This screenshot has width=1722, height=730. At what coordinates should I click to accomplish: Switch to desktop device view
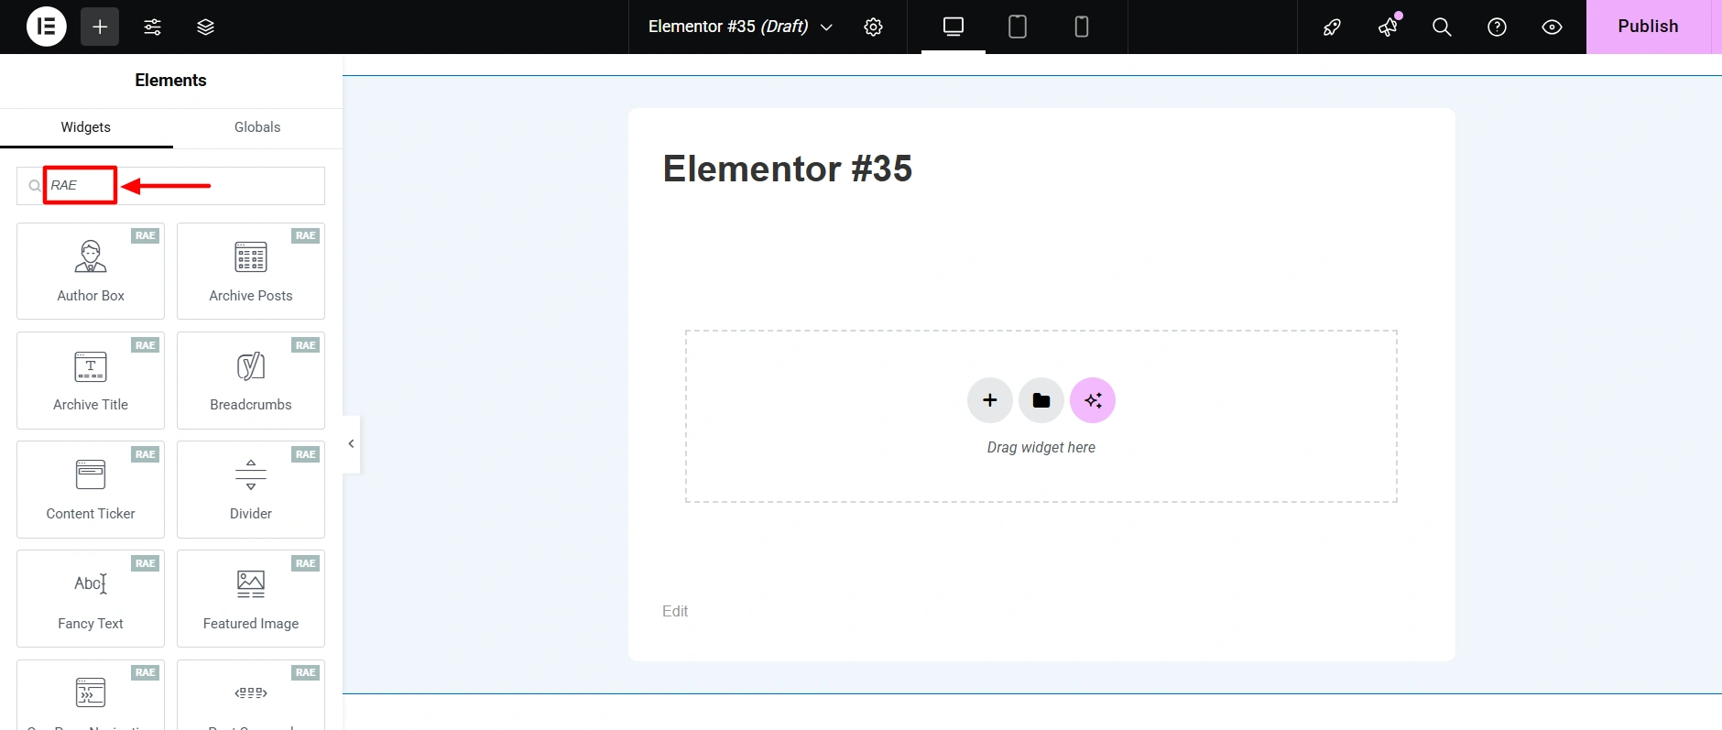click(954, 27)
